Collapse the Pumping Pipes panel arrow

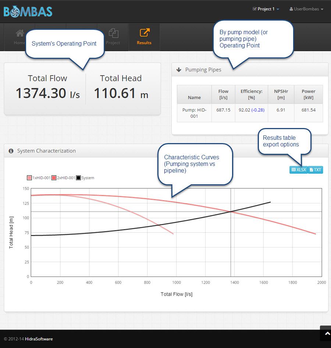pyautogui.click(x=179, y=70)
